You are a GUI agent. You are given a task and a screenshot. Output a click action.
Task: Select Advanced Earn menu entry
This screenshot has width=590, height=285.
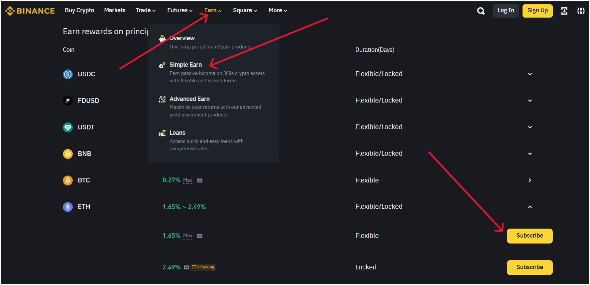[x=189, y=99]
